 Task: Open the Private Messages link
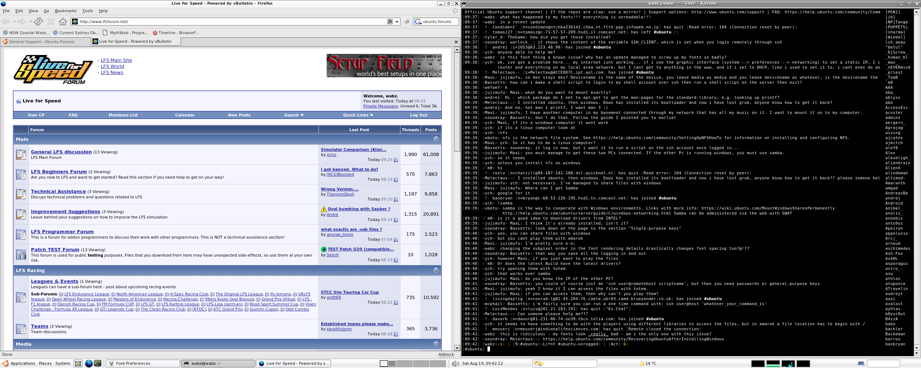click(381, 106)
